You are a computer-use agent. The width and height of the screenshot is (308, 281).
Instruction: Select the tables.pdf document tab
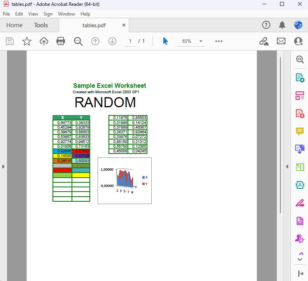94,25
